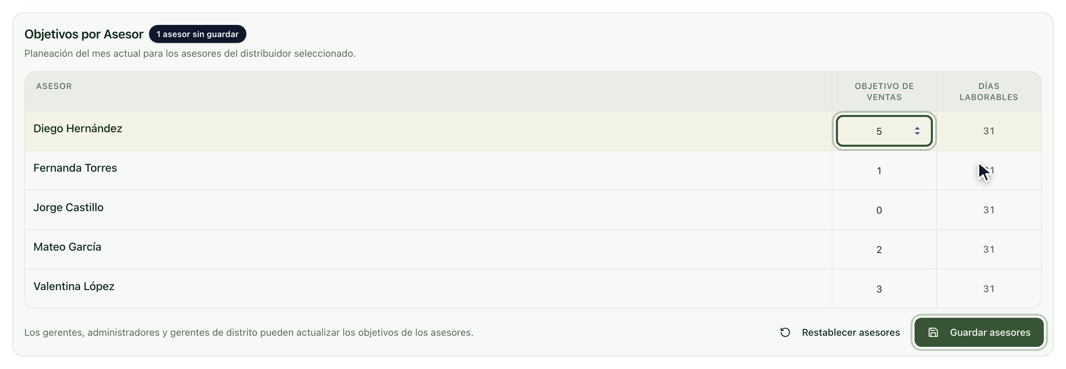
Task: Click the Días Laborables column header
Action: point(989,91)
